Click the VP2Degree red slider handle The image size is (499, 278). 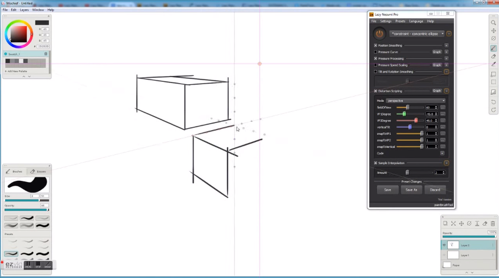click(416, 120)
